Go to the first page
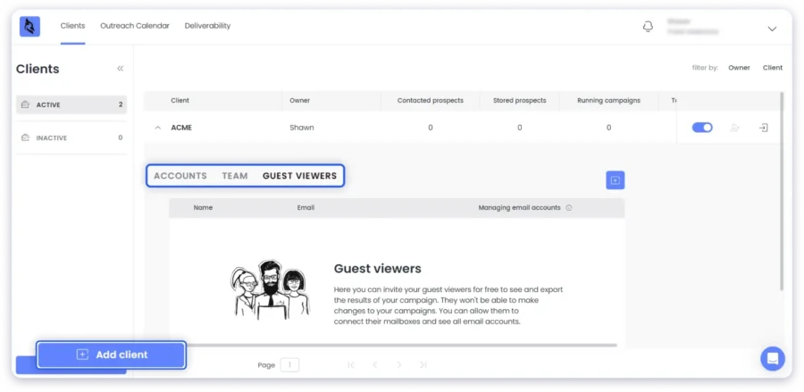This screenshot has height=392, width=804. 351,365
